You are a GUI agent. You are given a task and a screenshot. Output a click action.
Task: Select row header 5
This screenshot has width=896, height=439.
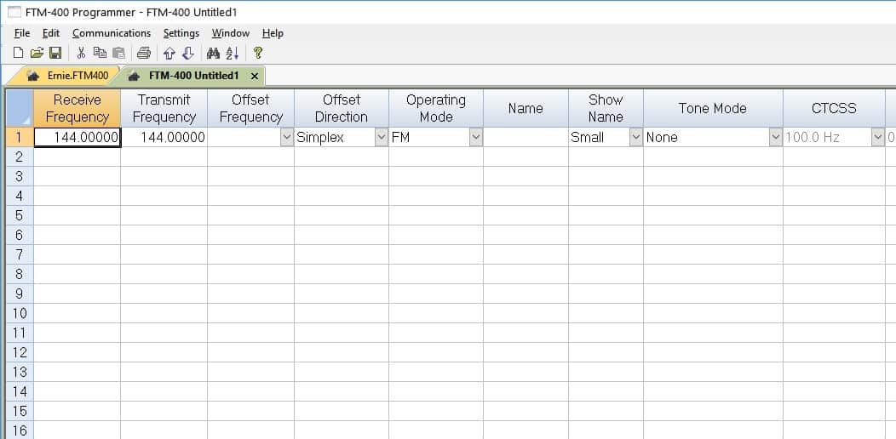click(x=20, y=215)
